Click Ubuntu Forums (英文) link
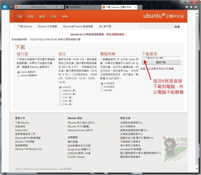 (80, 130)
